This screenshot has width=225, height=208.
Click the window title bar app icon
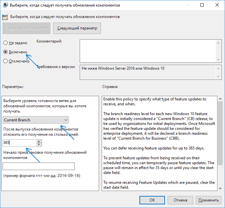coord(5,5)
